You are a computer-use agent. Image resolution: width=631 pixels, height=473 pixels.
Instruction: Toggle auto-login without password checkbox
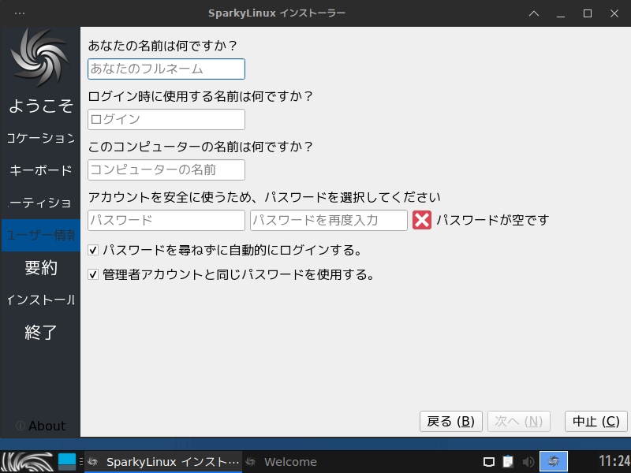[x=93, y=250]
